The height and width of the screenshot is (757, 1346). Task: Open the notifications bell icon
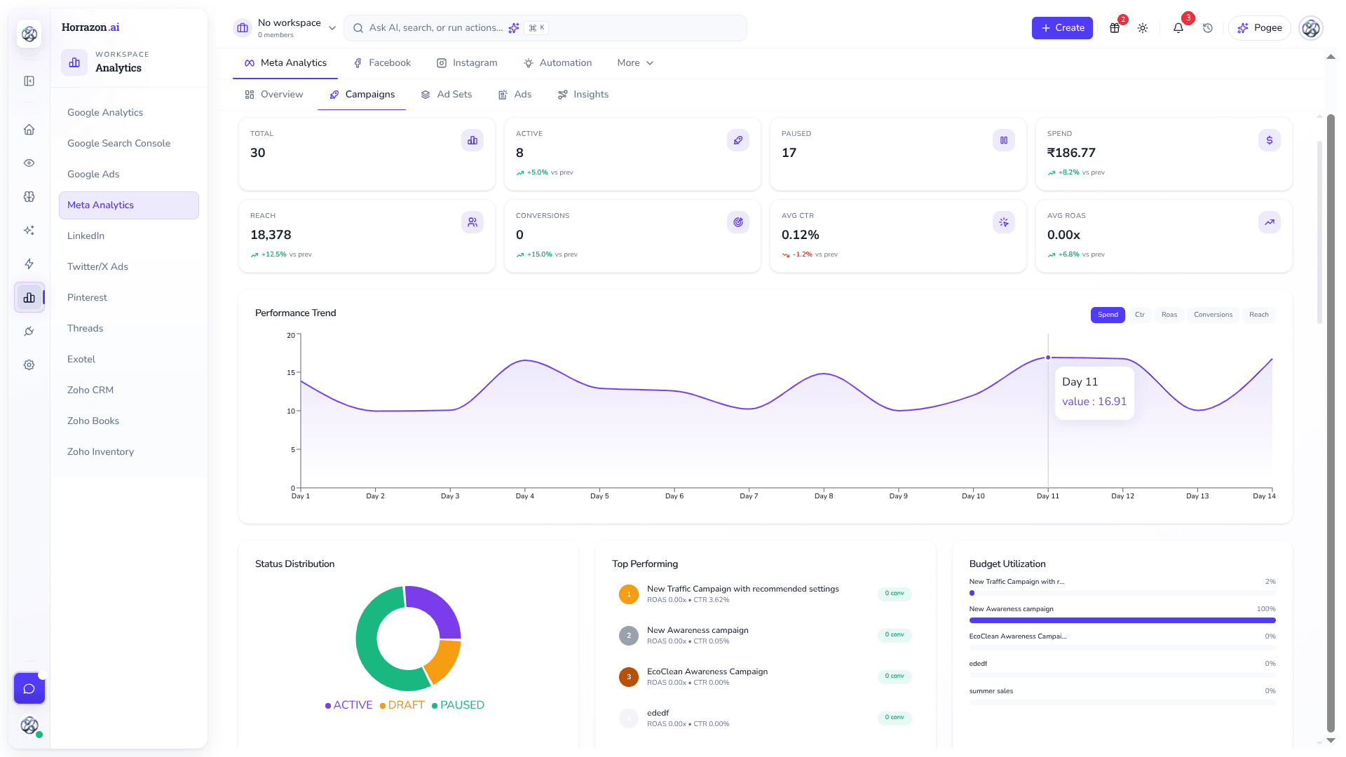[1178, 28]
